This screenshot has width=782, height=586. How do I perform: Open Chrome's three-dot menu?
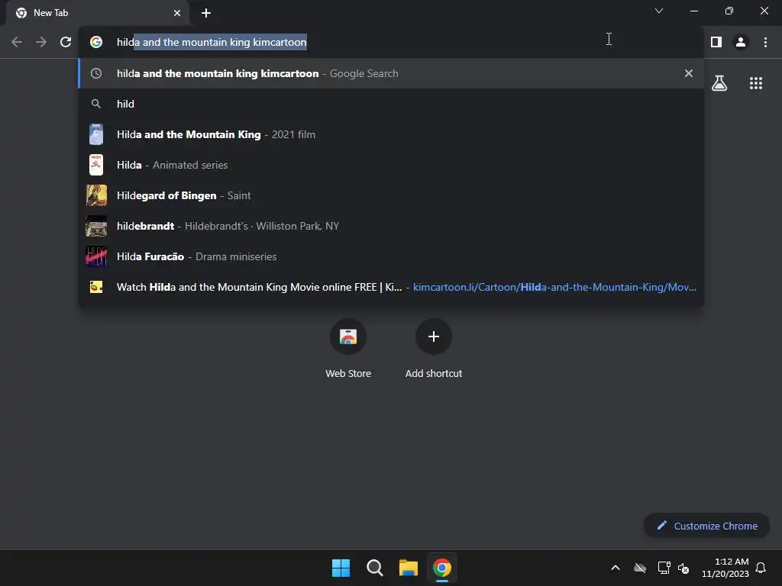tap(765, 42)
